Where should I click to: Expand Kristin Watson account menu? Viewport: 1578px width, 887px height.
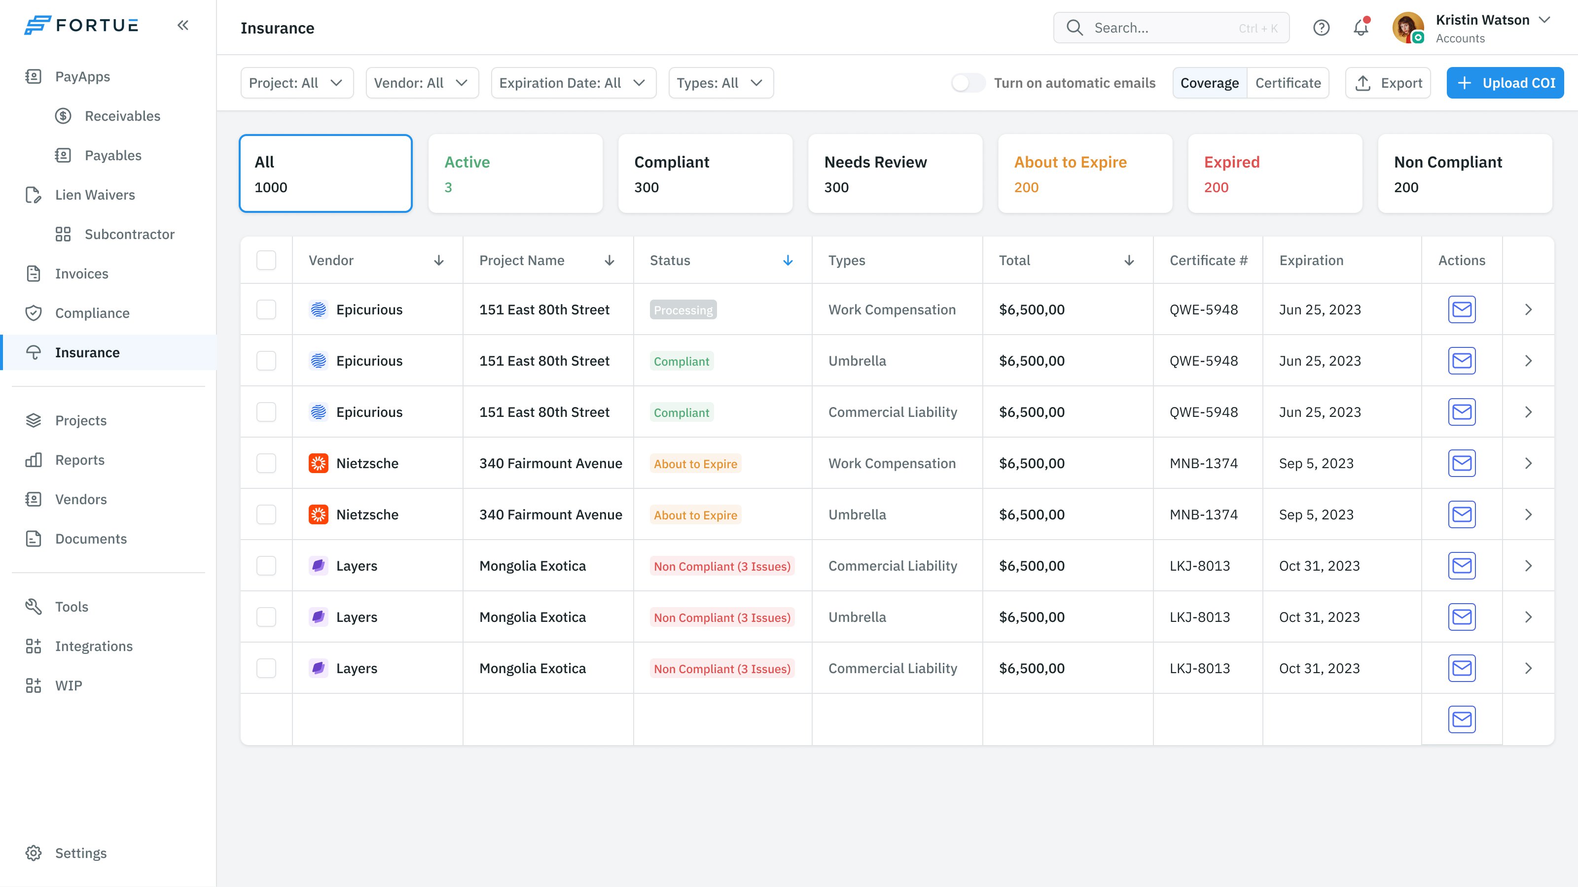tap(1544, 20)
